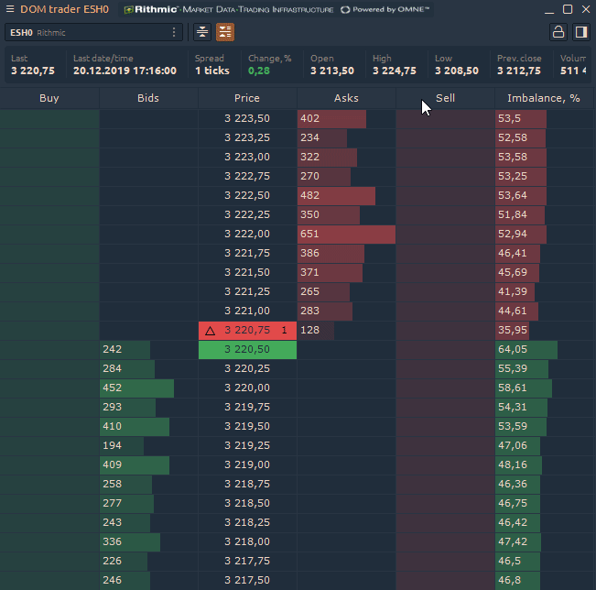Image resolution: width=596 pixels, height=590 pixels.
Task: Click the Low value 3 208,50
Action: (457, 71)
